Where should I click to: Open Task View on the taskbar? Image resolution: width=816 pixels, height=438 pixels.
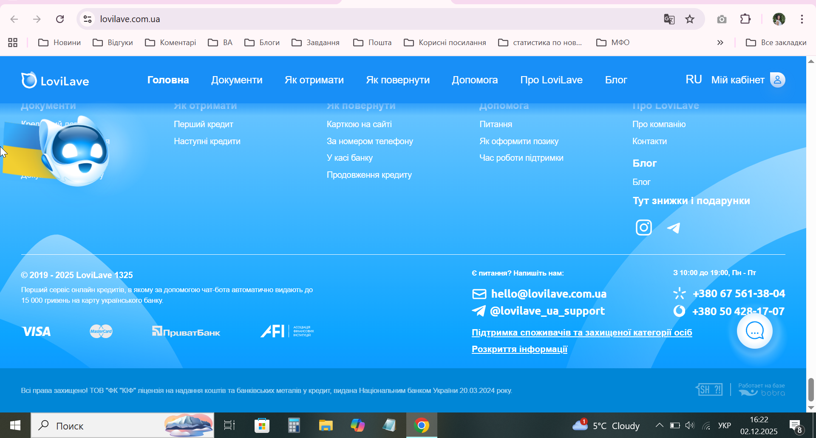229,425
